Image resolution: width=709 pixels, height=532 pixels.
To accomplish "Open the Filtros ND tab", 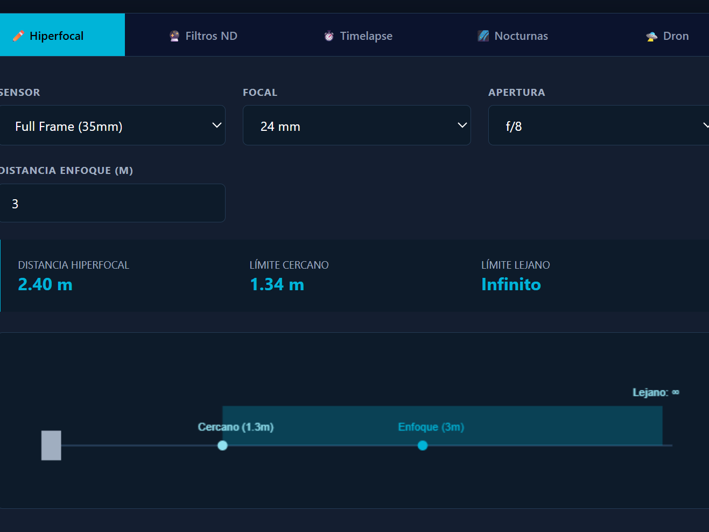I will (203, 36).
